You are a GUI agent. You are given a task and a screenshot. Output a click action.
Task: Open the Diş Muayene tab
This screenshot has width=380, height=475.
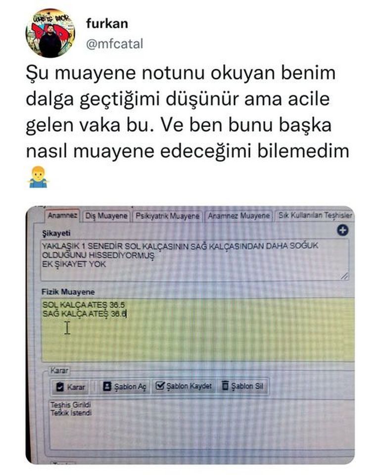click(106, 216)
